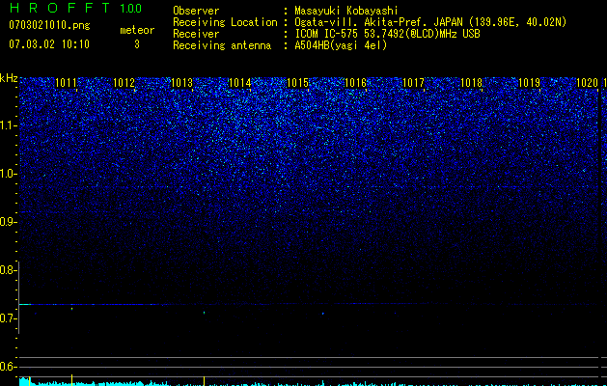
Task: Click the 0.7 kHz frequency axis label
Action: (8, 318)
